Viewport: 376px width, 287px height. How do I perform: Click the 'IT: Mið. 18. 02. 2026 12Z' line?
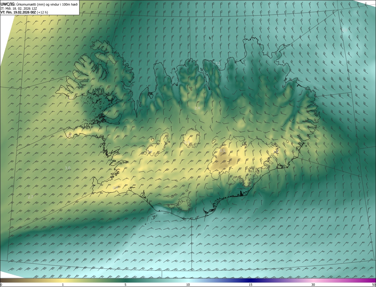(x=19, y=9)
